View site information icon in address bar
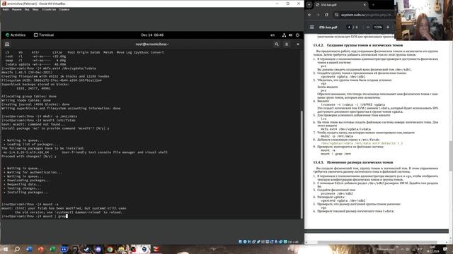Viewport: 453px width, 254px height. pyautogui.click(x=337, y=15)
